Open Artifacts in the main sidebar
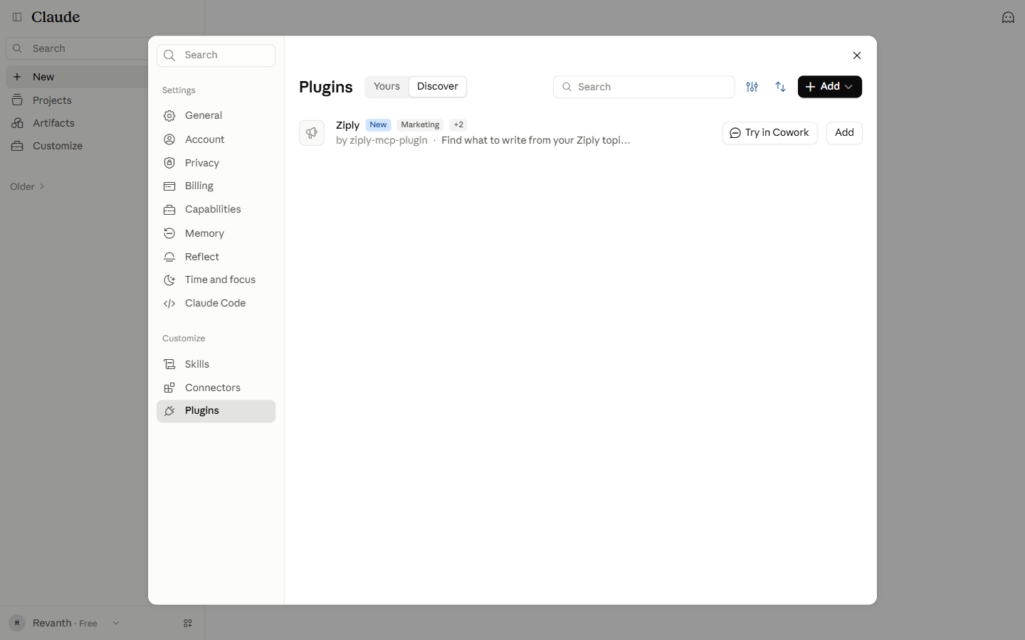Screen dimensions: 1025x640 tap(77, 123)
